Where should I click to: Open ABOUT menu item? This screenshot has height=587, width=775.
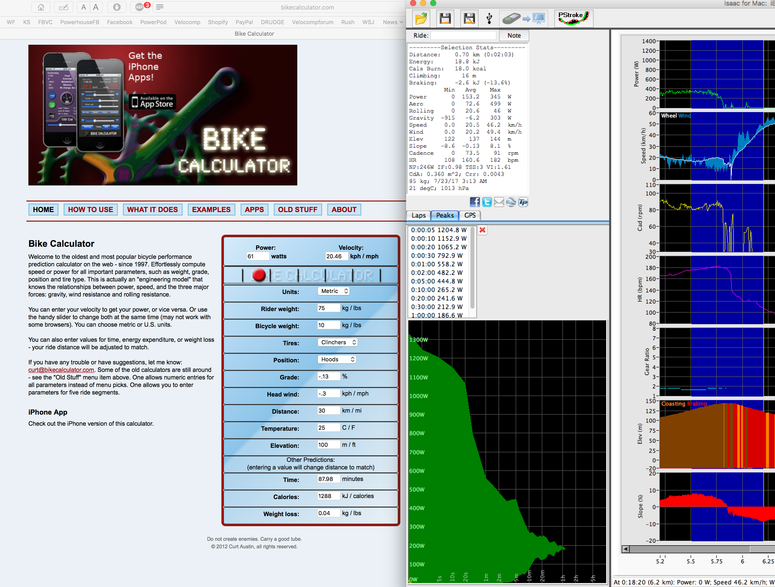point(344,210)
